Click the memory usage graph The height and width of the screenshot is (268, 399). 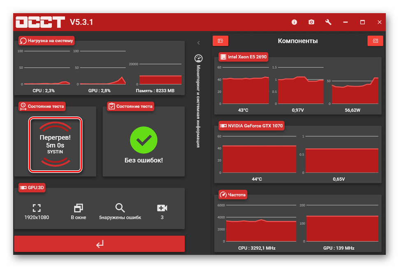[160, 79]
